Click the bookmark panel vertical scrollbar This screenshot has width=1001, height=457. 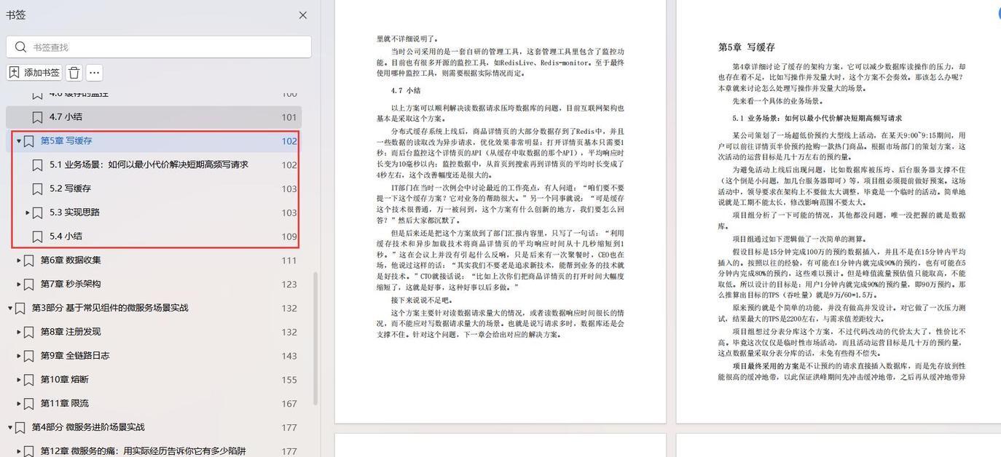[x=315, y=338]
